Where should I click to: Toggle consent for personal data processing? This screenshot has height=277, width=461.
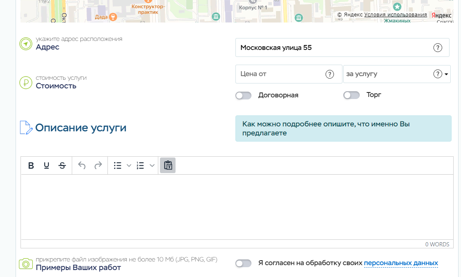[x=243, y=263]
